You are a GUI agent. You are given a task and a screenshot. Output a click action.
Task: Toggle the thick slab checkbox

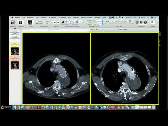click(105, 21)
